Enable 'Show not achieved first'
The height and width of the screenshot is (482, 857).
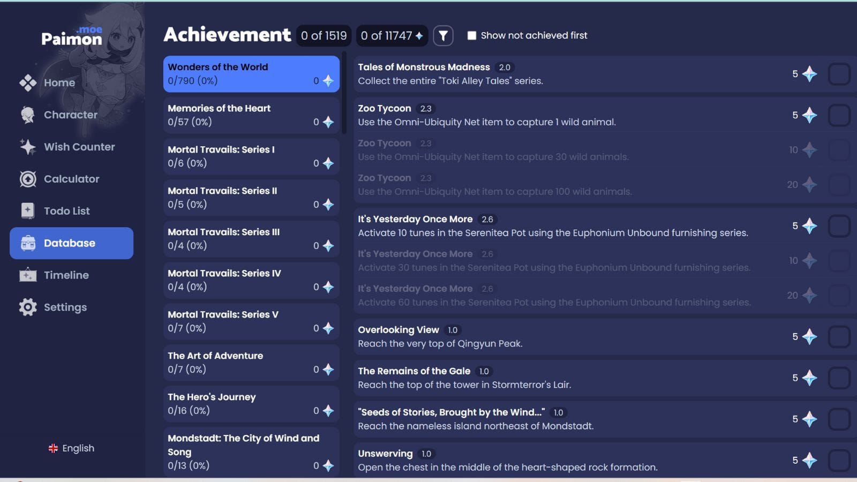coord(472,35)
